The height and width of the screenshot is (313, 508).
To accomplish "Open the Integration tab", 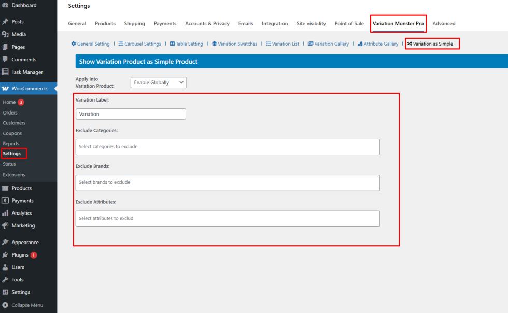I will 275,24.
